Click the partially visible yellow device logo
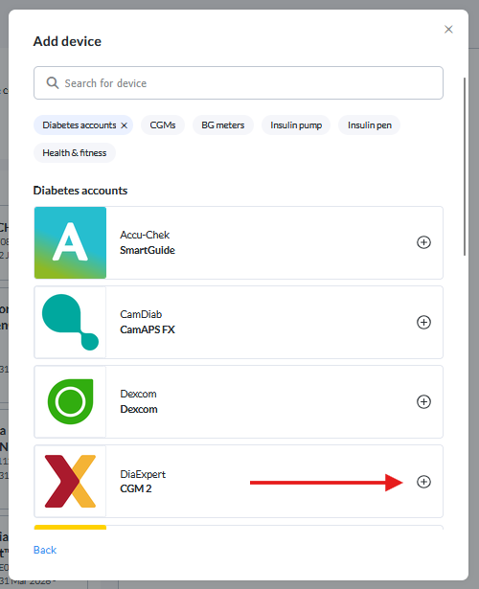The width and height of the screenshot is (479, 589). 70,527
